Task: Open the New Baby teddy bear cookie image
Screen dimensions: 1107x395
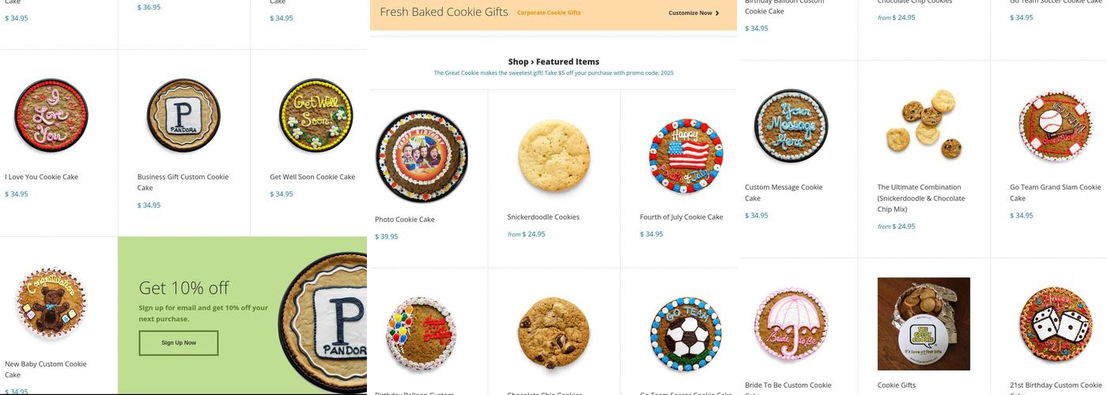Action: (51, 303)
